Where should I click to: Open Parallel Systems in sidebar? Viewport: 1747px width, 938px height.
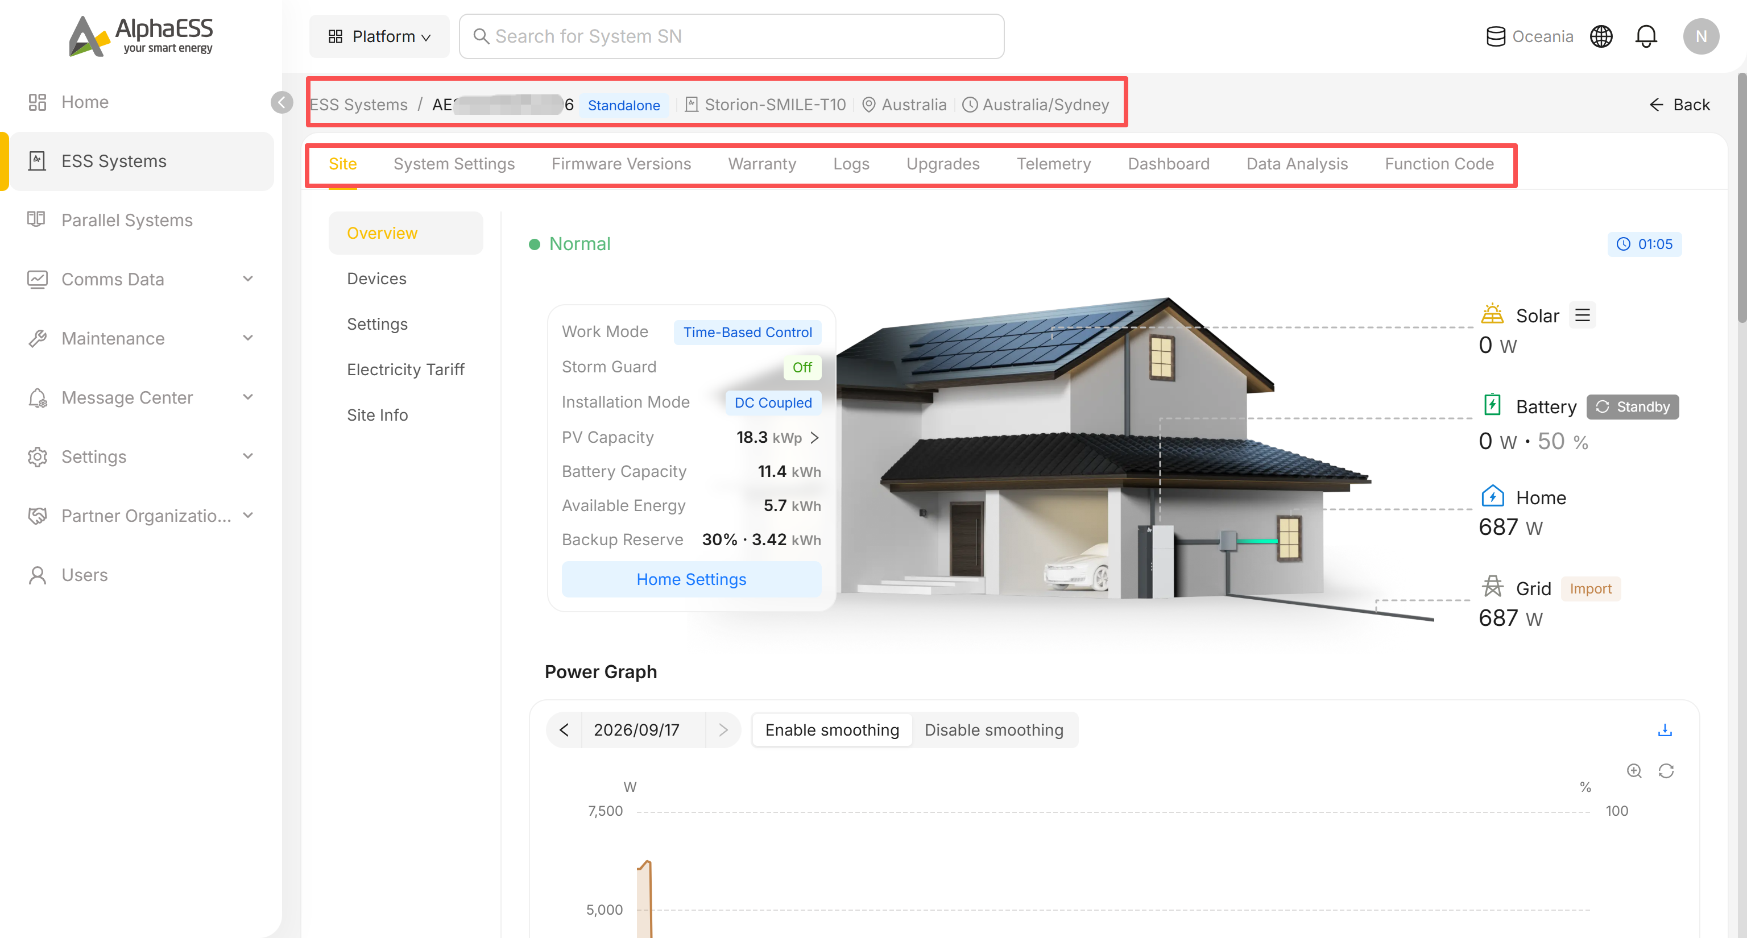(142, 220)
